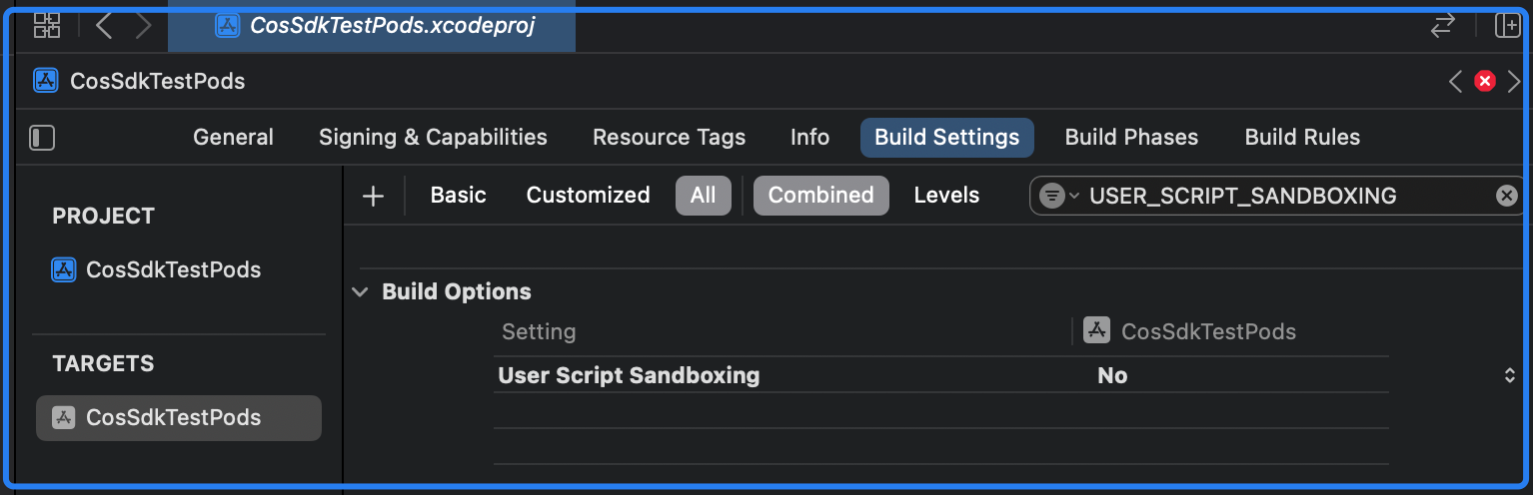This screenshot has height=495, width=1533.
Task: Open the User Script Sandboxing value popup
Action: (1509, 376)
